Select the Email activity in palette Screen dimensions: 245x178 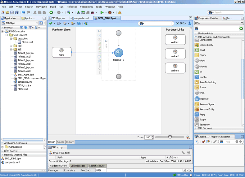tap(200, 50)
